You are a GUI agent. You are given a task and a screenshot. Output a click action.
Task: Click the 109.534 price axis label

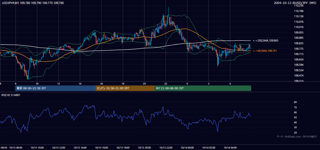click(299, 70)
